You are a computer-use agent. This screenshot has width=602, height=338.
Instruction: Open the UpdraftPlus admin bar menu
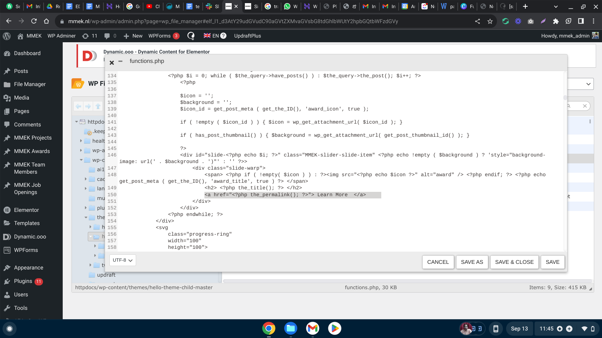coord(247,36)
